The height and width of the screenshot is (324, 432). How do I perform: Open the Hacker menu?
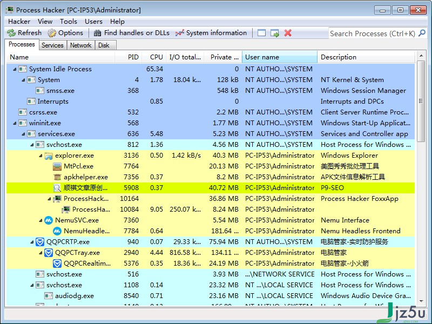click(19, 22)
